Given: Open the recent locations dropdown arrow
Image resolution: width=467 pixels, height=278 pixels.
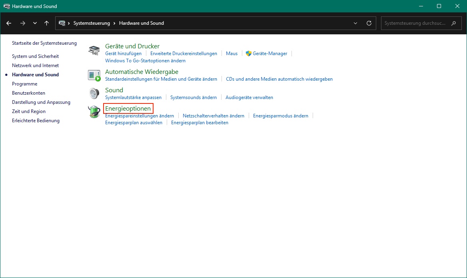Looking at the screenshot, I should [35, 23].
